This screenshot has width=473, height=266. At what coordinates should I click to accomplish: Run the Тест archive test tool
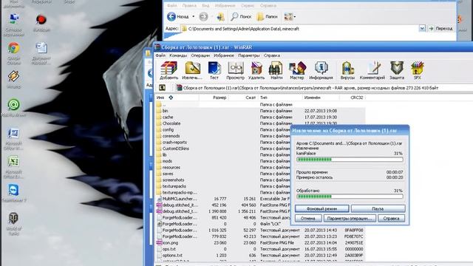click(x=214, y=70)
